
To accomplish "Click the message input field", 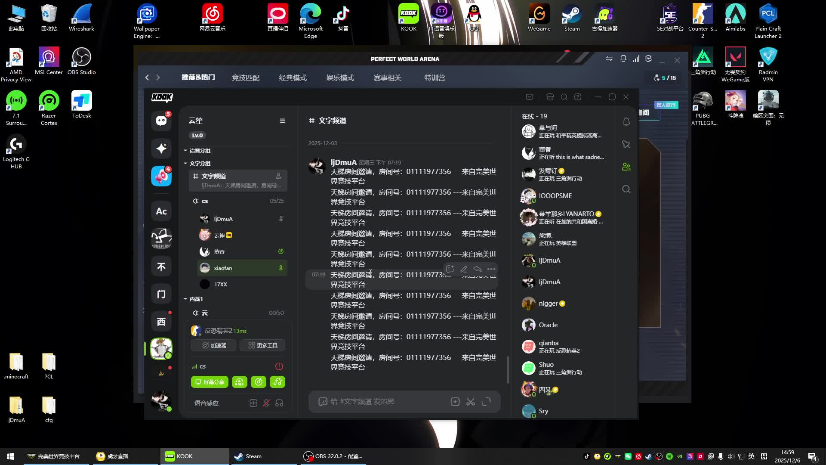I will 387,402.
